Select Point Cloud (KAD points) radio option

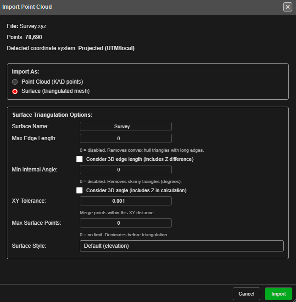coord(15,82)
